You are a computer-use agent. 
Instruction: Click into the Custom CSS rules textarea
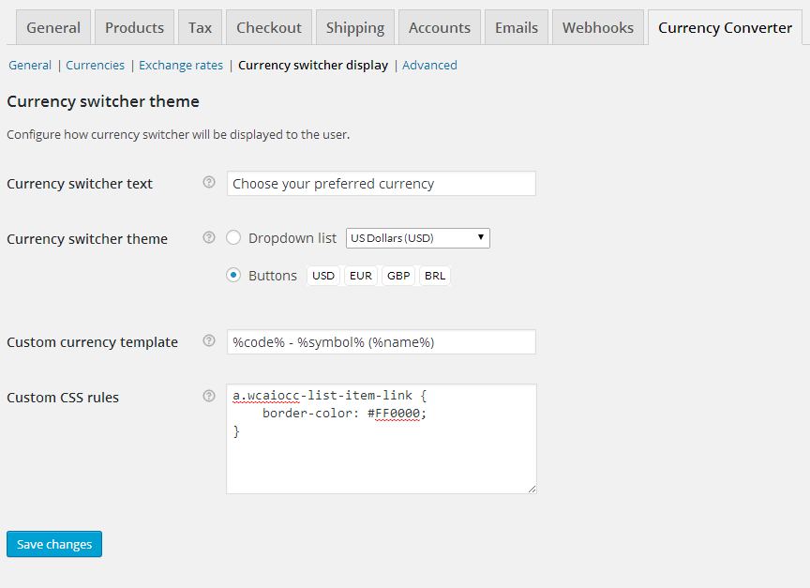pos(381,460)
